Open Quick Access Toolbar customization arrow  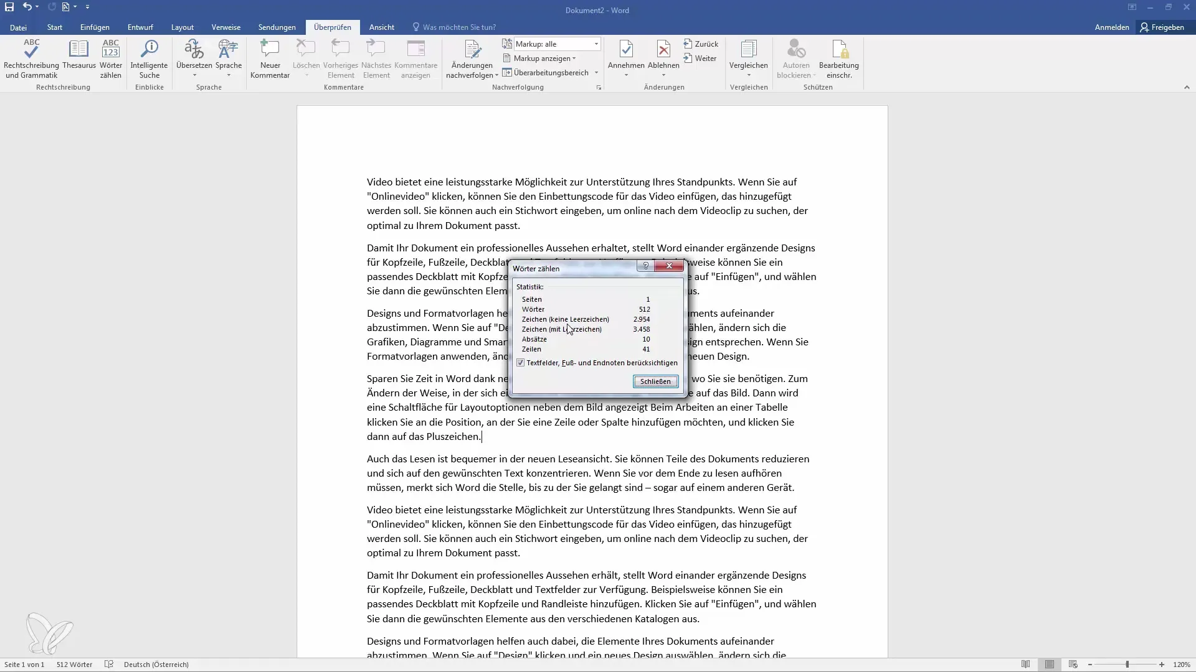point(87,7)
